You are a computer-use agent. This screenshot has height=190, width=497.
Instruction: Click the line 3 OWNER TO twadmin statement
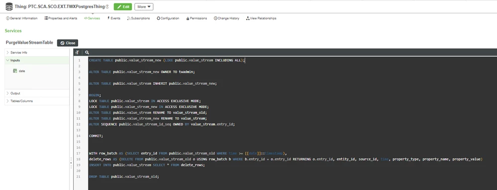tap(142, 72)
